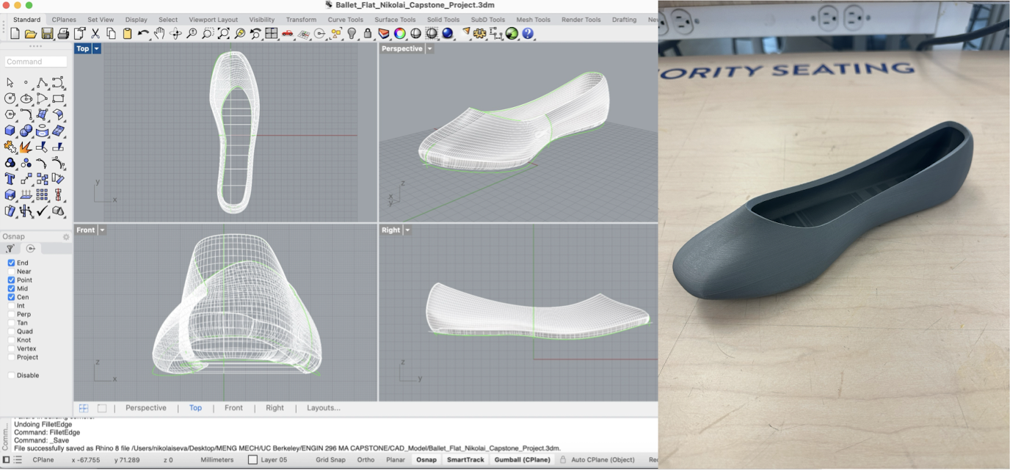This screenshot has height=471, width=1010.
Task: Uncheck the Cen osnap checkbox
Action: click(x=11, y=297)
